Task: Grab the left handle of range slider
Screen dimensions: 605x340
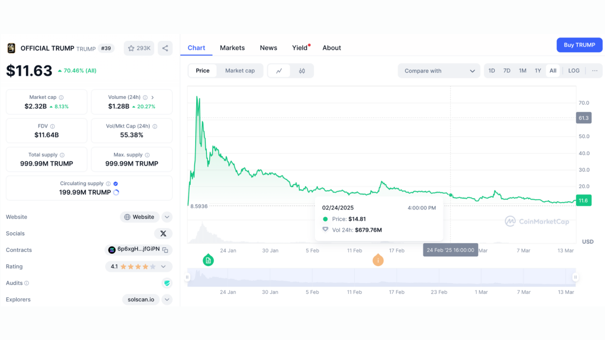Action: click(187, 277)
